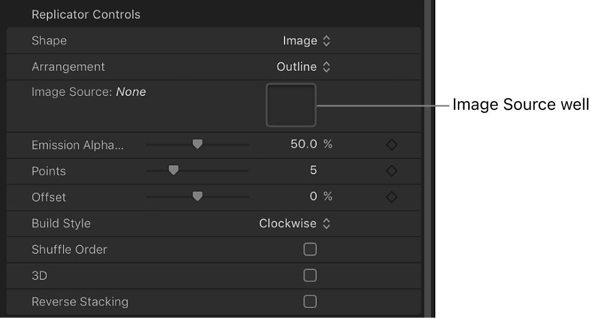Click the Emission Alpha keyframe diamond icon
The height and width of the screenshot is (319, 596).
(x=391, y=145)
